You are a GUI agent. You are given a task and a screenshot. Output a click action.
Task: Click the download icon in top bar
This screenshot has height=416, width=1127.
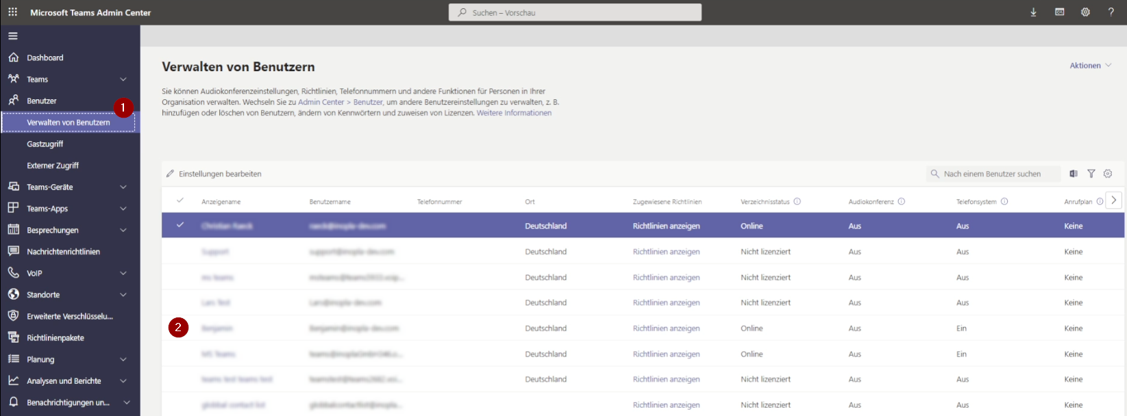pyautogui.click(x=1033, y=12)
